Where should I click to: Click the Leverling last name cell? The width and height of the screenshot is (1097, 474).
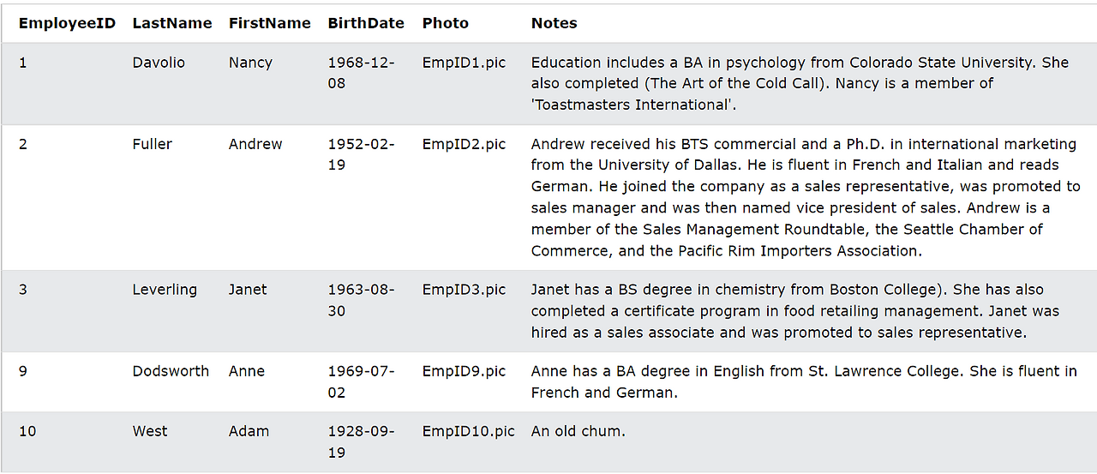point(165,290)
